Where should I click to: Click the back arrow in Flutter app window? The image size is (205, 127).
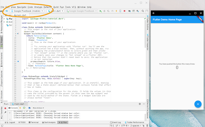click(x=153, y=13)
